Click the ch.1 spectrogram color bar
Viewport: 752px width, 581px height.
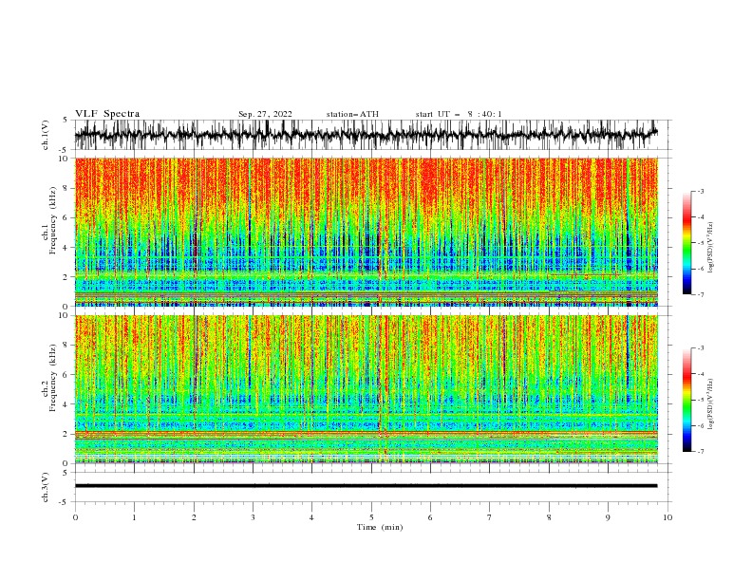[687, 243]
